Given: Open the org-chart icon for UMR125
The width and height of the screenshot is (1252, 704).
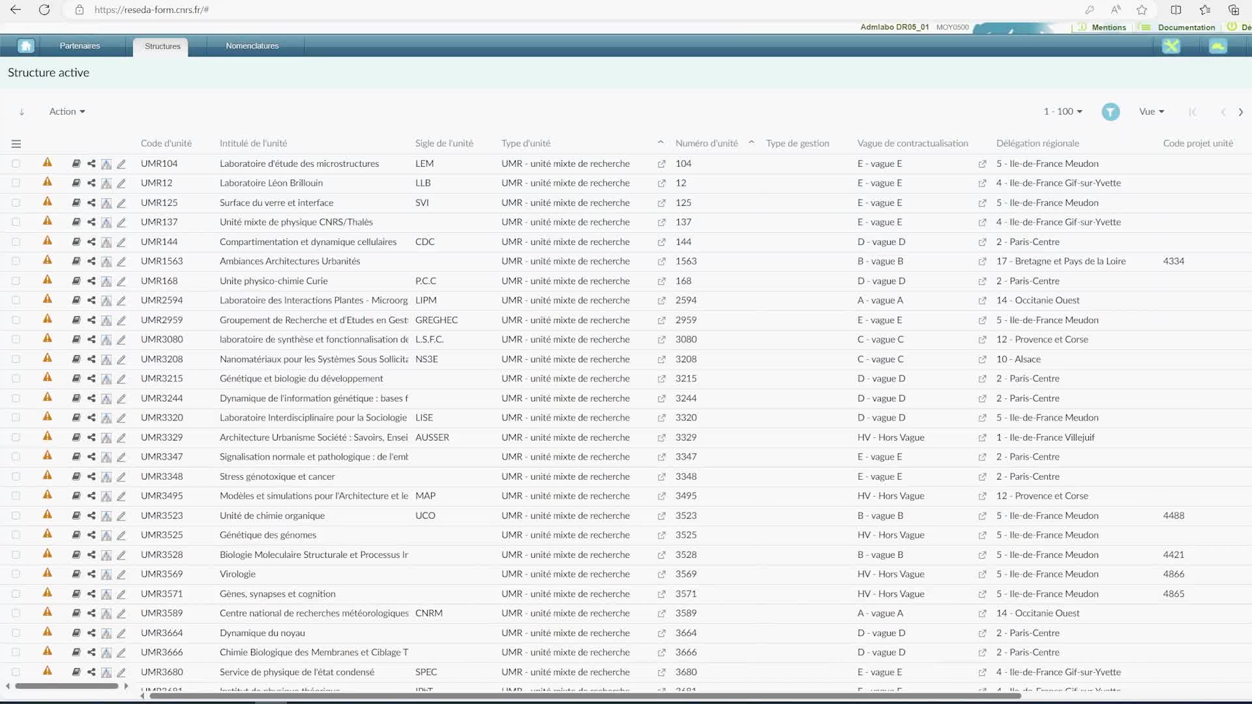Looking at the screenshot, I should [x=106, y=203].
